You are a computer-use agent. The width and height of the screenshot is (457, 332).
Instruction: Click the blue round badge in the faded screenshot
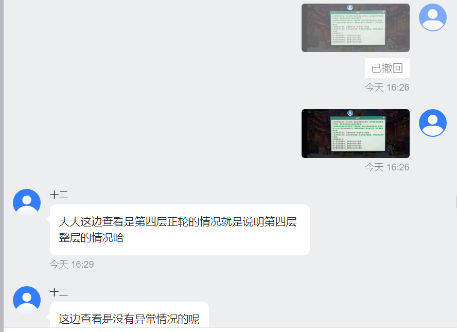[x=350, y=7]
